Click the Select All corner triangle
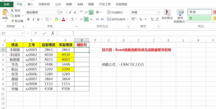 tap(4, 40)
